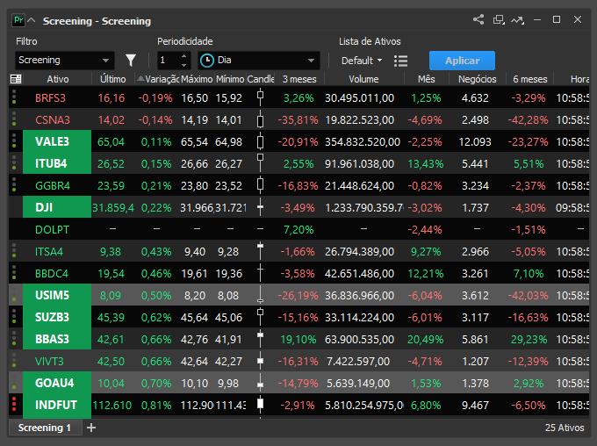Sort by the Último column header
Screen dimensions: 597x446
pyautogui.click(x=112, y=79)
